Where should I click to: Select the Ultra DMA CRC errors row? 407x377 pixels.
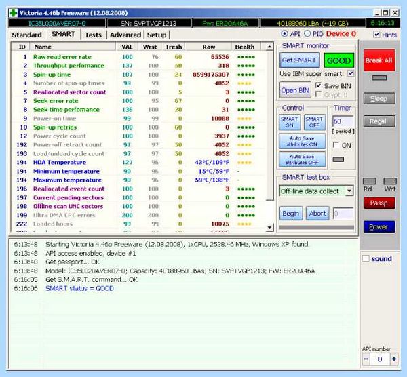click(139, 215)
